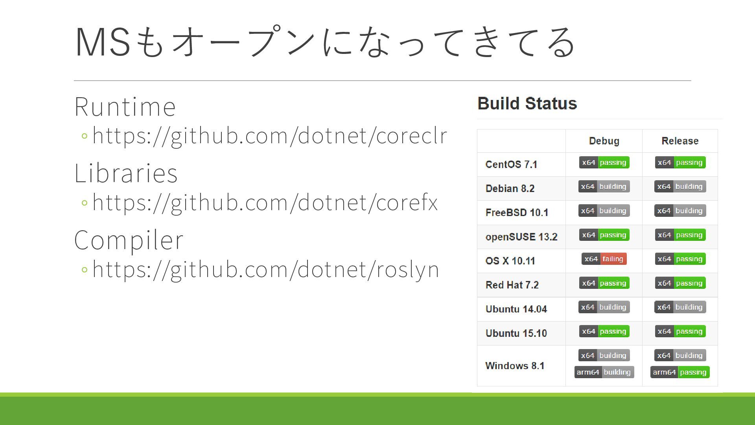This screenshot has width=755, height=425.
Task: Click Ubuntu 14.04 Debug x64 building badge
Action: (604, 307)
